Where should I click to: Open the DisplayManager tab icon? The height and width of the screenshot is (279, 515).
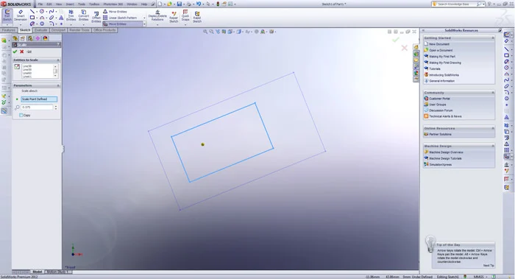point(45,38)
